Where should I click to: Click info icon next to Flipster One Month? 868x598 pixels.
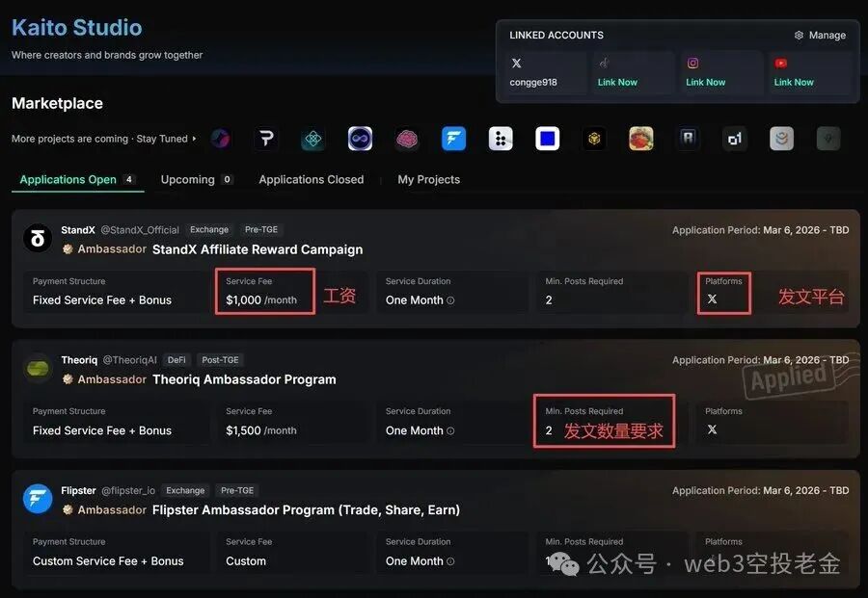point(450,561)
